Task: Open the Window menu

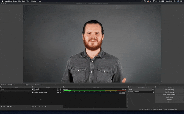Action: pos(34,1)
